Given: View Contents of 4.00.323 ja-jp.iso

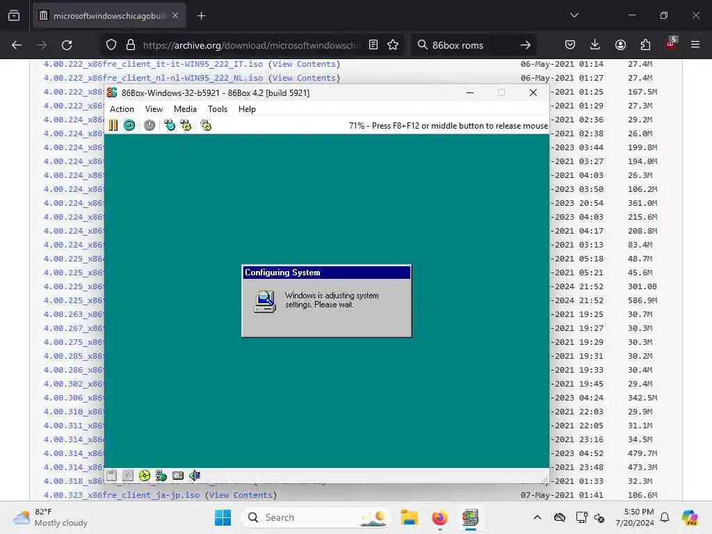Looking at the screenshot, I should 241,495.
